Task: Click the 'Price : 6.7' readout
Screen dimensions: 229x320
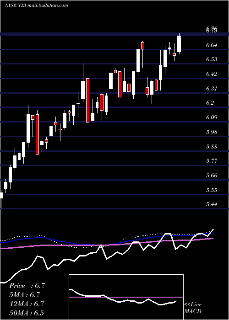Action: coord(27,286)
